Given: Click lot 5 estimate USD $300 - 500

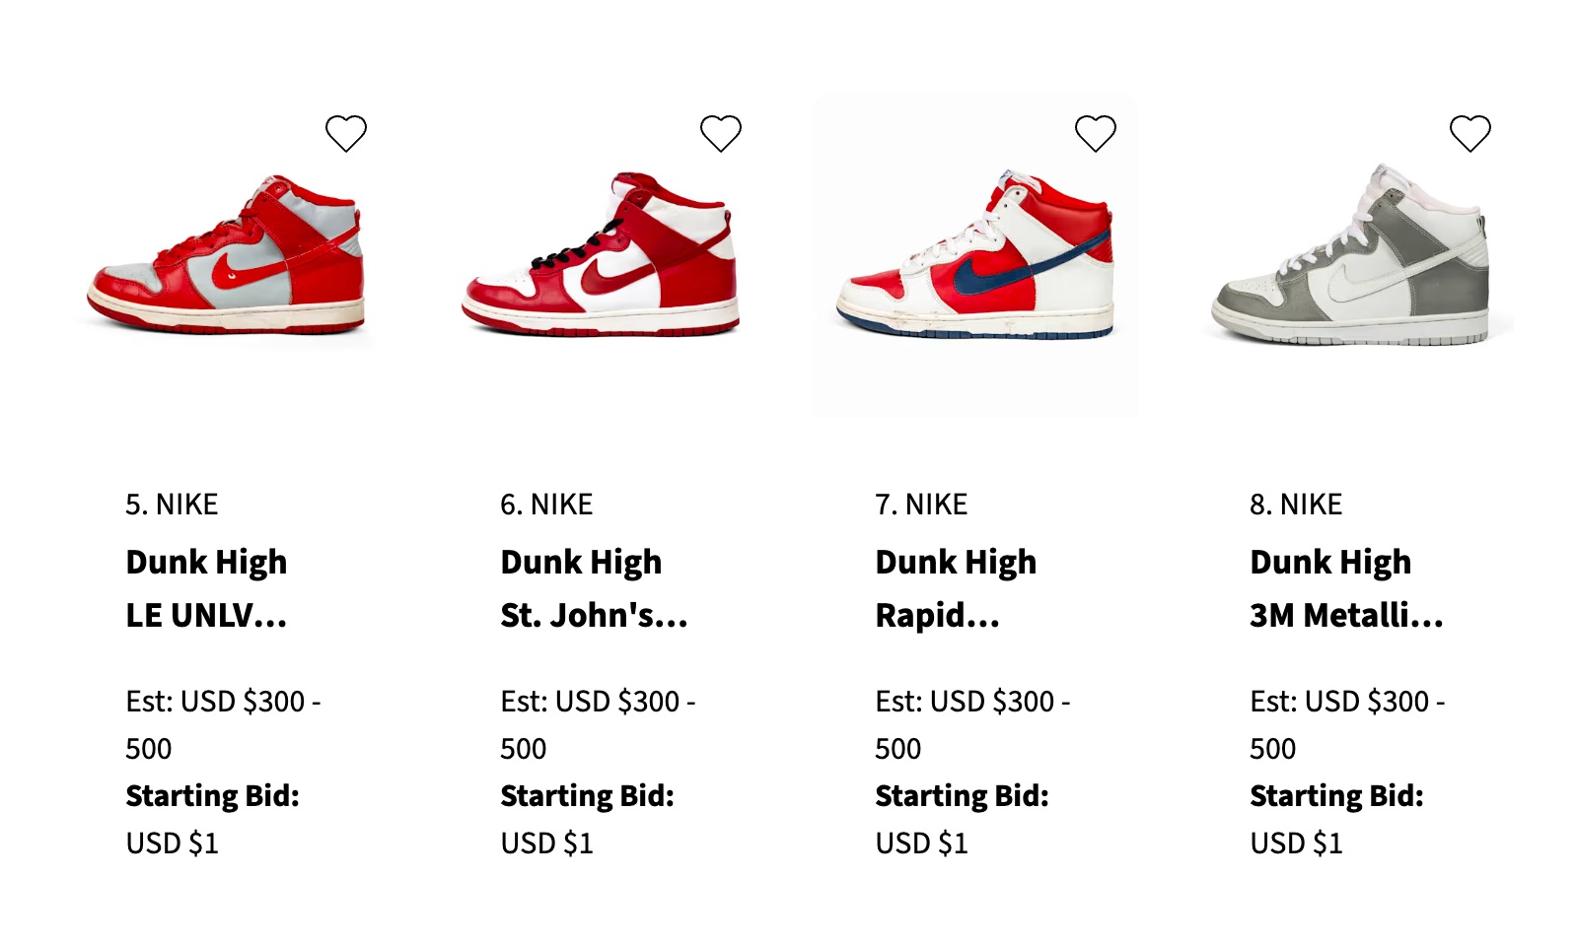Looking at the screenshot, I should click(223, 724).
